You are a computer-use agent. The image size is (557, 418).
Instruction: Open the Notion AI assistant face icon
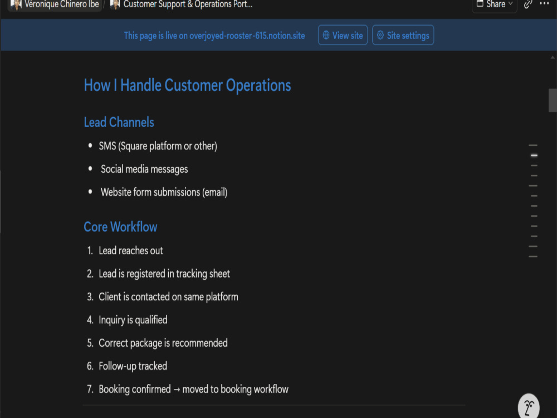pos(529,407)
